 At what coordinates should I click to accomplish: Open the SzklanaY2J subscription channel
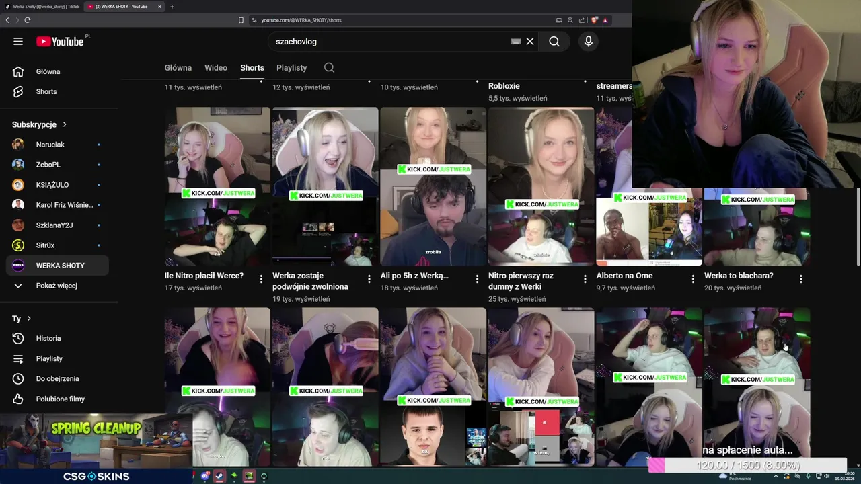[57, 225]
